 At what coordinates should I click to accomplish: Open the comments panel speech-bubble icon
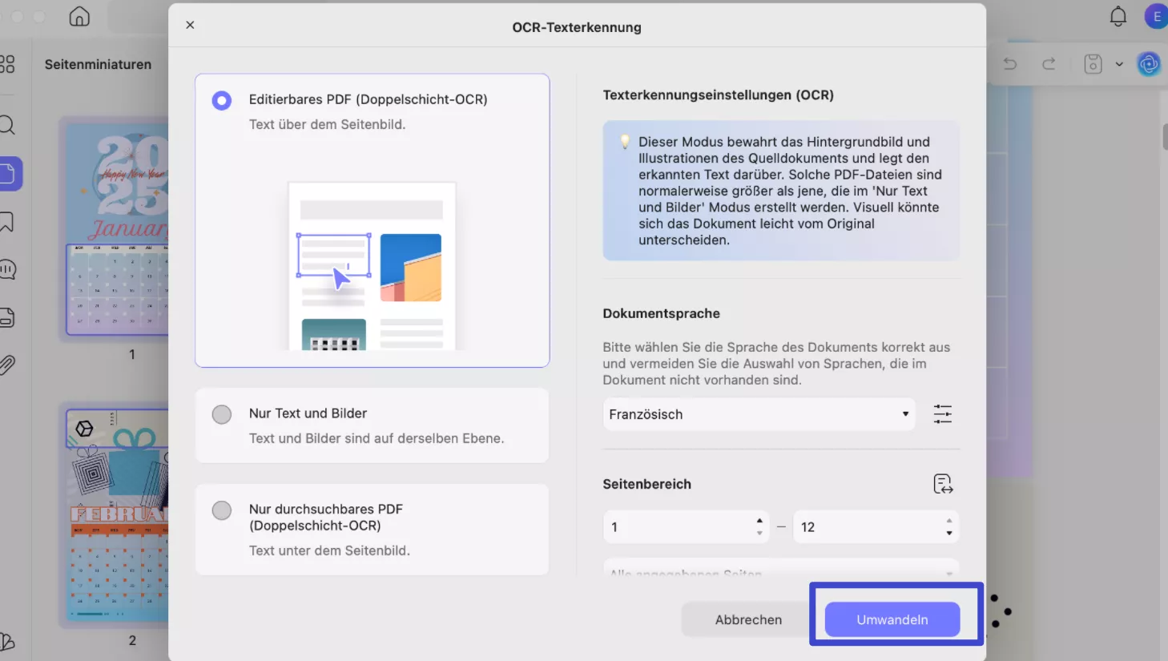point(7,269)
